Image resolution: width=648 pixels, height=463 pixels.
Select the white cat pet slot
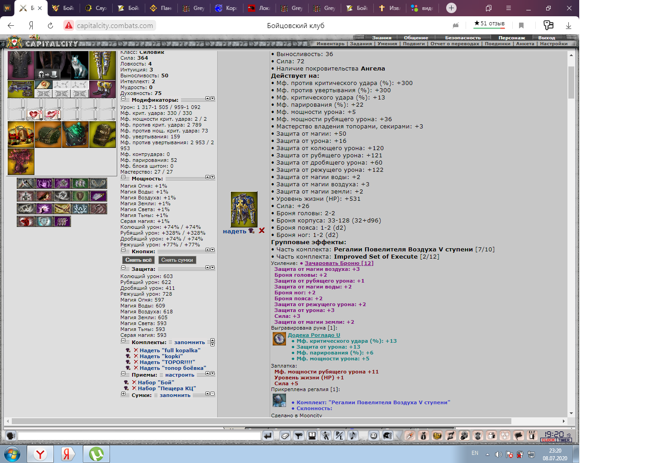[80, 66]
